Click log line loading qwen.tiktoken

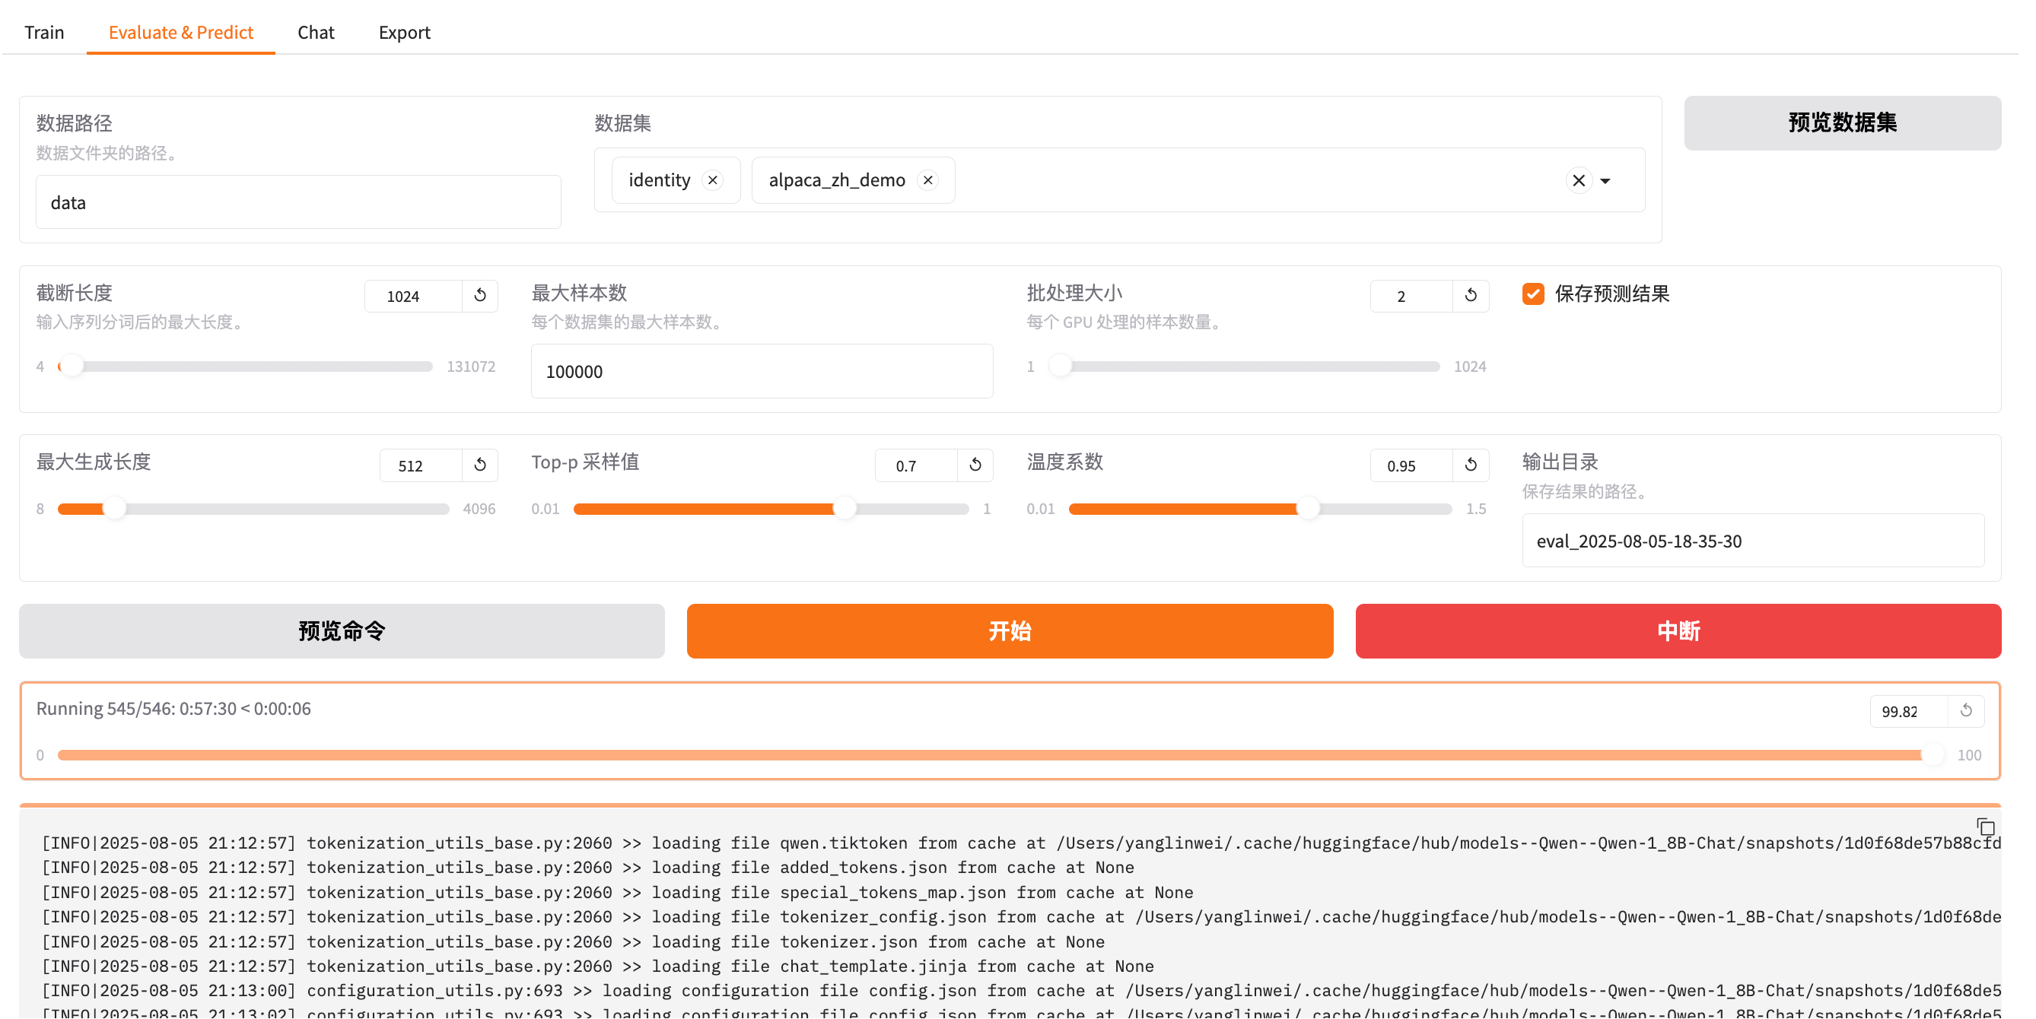[1021, 843]
